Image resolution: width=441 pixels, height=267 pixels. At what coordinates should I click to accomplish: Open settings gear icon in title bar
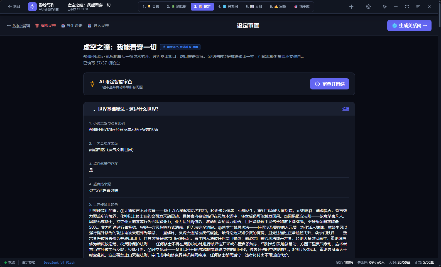click(368, 7)
